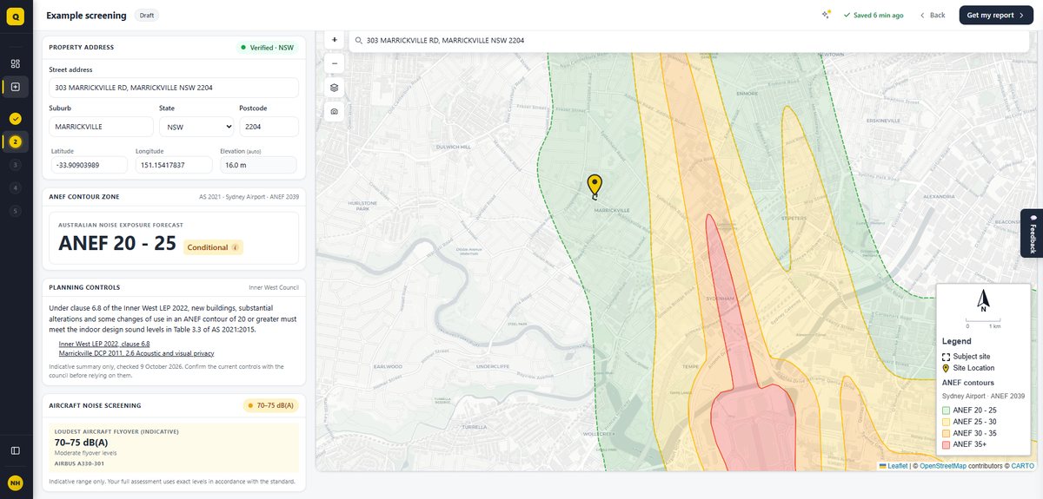Click the sparkle AI assistant icon
Viewport: 1043px width, 499px height.
(x=826, y=15)
